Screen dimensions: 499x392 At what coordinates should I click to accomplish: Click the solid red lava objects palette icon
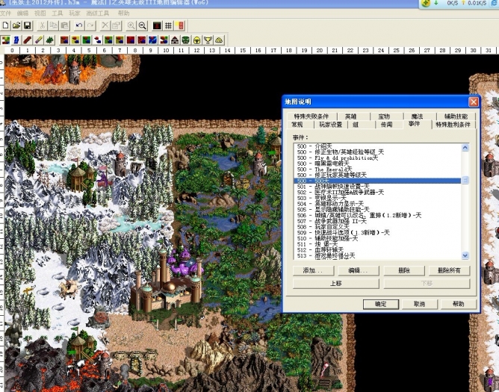pyautogui.click(x=131, y=40)
